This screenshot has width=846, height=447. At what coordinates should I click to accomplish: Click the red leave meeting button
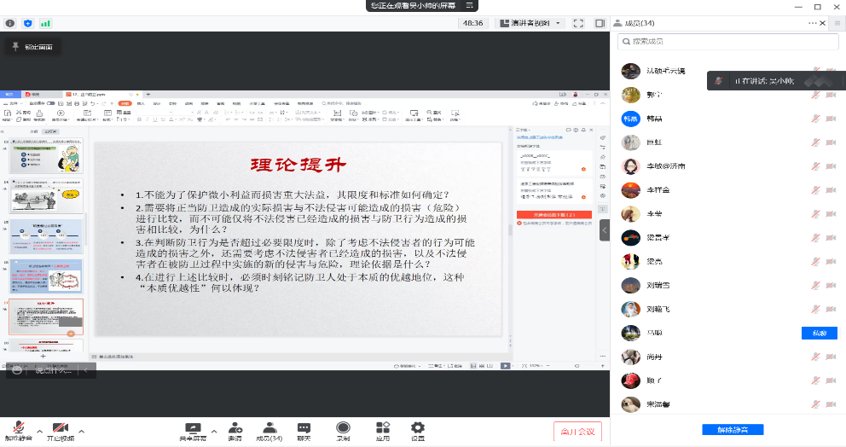coord(578,432)
